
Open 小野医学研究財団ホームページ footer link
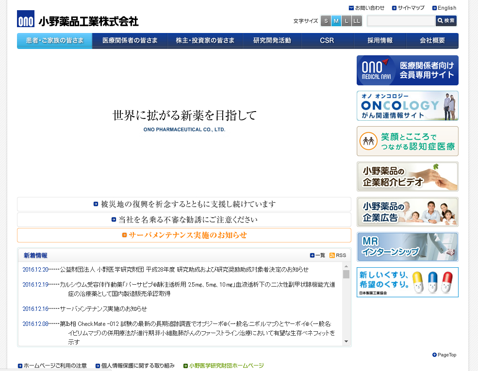pos(227,366)
